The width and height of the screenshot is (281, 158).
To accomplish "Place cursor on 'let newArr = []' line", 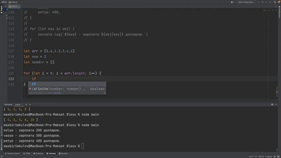I will pos(39,62).
